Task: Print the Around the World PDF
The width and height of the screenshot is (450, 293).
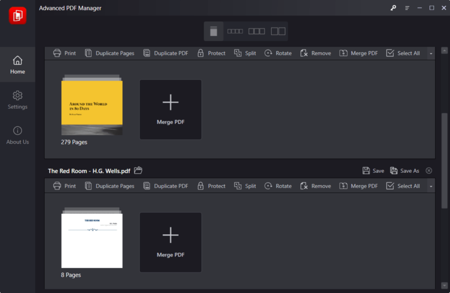Action: (x=65, y=53)
